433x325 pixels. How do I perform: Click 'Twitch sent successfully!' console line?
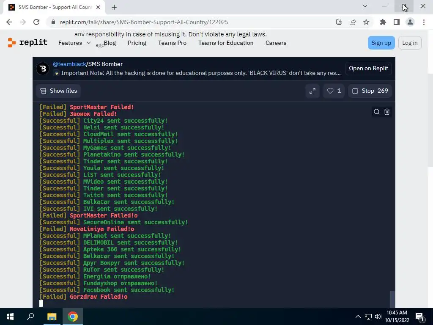(103, 195)
